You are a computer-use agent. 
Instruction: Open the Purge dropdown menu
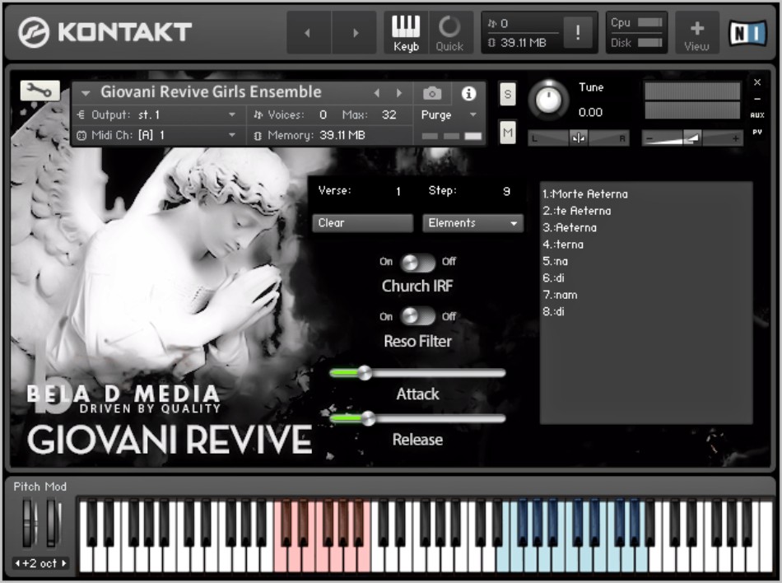point(449,115)
